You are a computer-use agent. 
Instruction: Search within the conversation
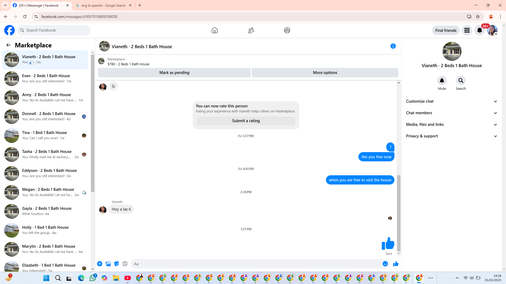coord(461,81)
